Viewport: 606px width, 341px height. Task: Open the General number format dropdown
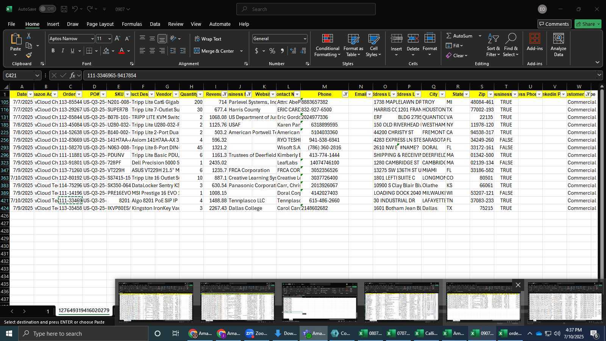pyautogui.click(x=305, y=39)
